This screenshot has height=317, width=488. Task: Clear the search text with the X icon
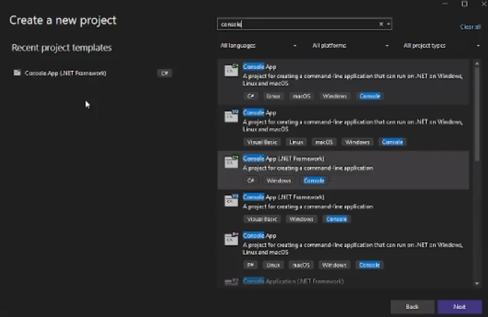point(381,24)
